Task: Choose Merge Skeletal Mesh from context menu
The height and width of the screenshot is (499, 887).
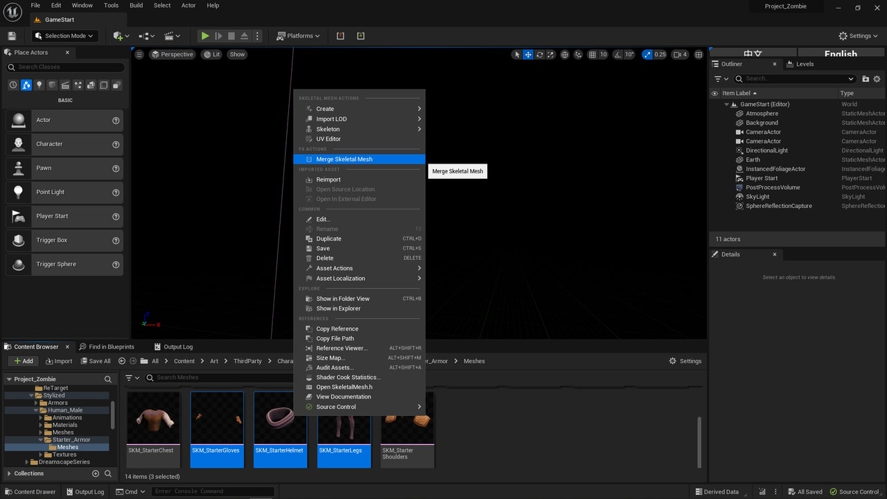Action: coord(344,159)
